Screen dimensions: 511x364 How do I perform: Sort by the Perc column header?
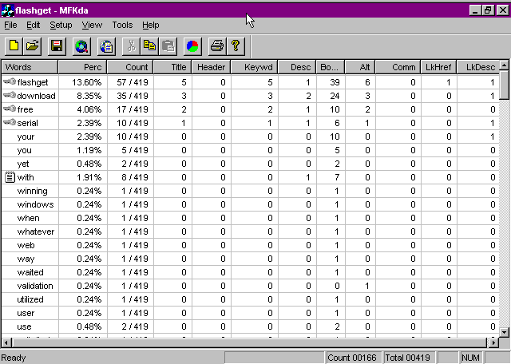coord(82,67)
